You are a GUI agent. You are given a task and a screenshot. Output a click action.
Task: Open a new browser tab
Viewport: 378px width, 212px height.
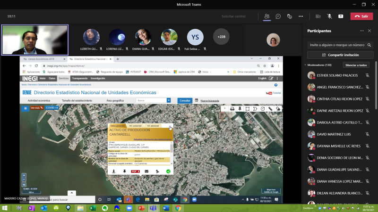click(x=118, y=59)
